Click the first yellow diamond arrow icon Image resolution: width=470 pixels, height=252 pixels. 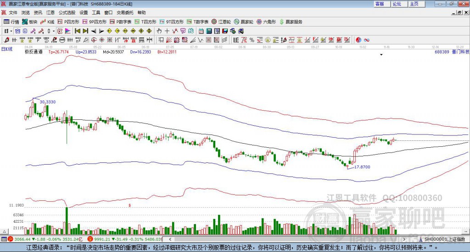(109, 31)
